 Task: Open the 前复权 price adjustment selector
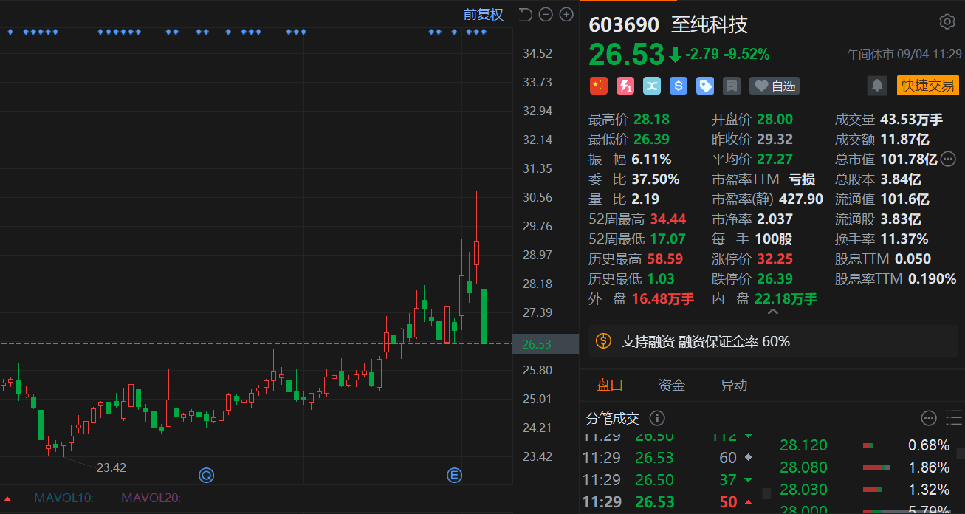point(483,14)
